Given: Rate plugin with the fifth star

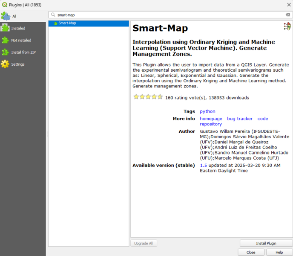Looking at the screenshot, I should coord(160,97).
